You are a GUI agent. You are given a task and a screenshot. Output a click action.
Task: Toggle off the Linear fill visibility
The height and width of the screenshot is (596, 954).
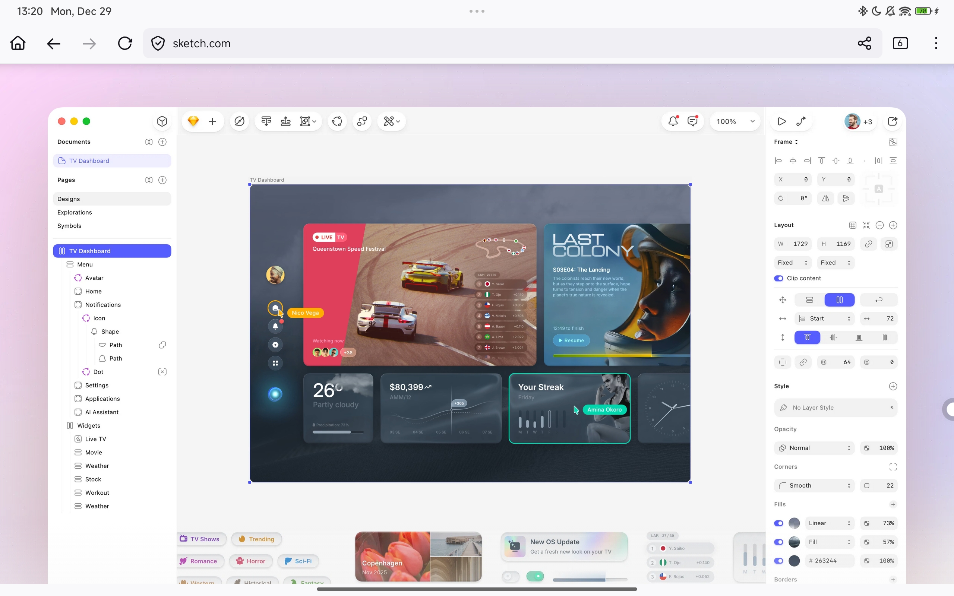click(x=778, y=523)
